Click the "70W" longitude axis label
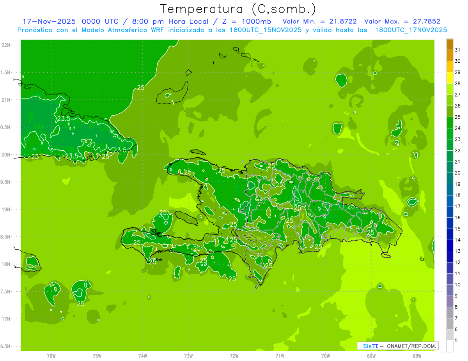Image resolution: width=468 pixels, height=361 pixels. tap(326, 356)
